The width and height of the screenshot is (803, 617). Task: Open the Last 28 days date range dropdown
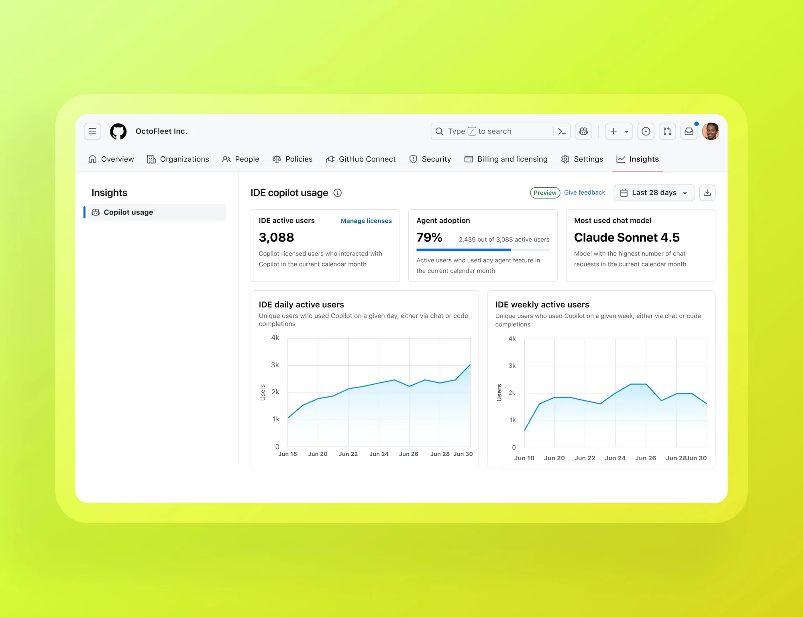coord(654,193)
